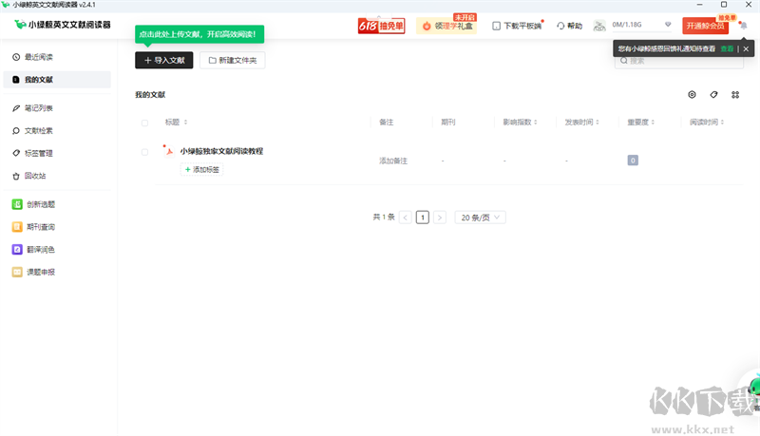Minimize the application window

[x=699, y=5]
